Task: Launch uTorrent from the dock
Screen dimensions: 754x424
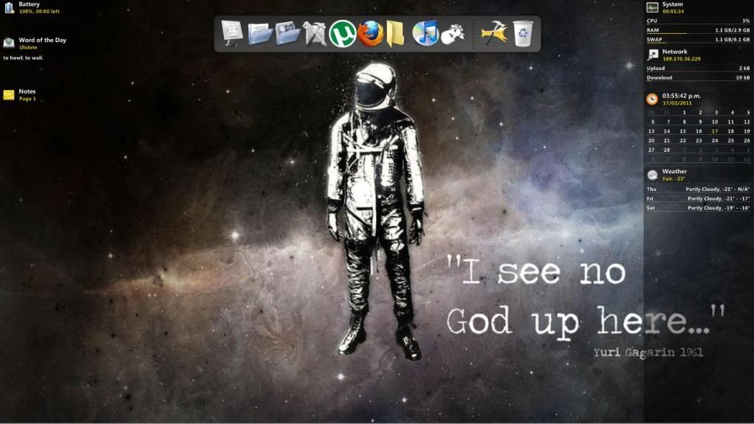Action: pos(343,34)
